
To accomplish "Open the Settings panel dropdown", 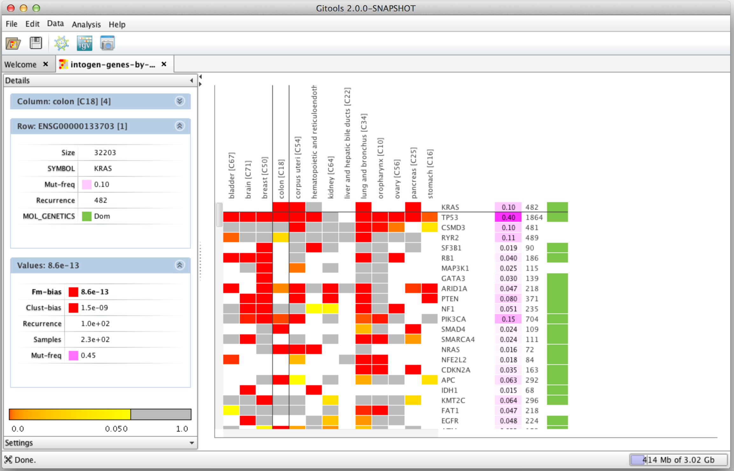I will (191, 443).
